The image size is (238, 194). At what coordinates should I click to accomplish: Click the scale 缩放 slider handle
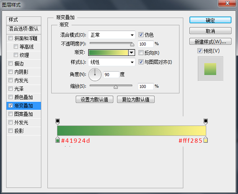116,87
